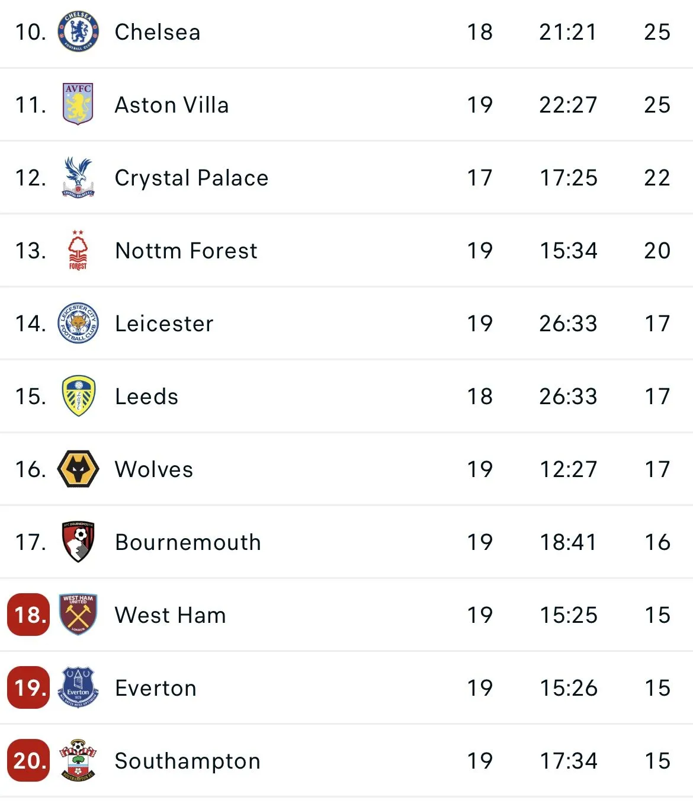Select the Leicester fox crest

78,323
